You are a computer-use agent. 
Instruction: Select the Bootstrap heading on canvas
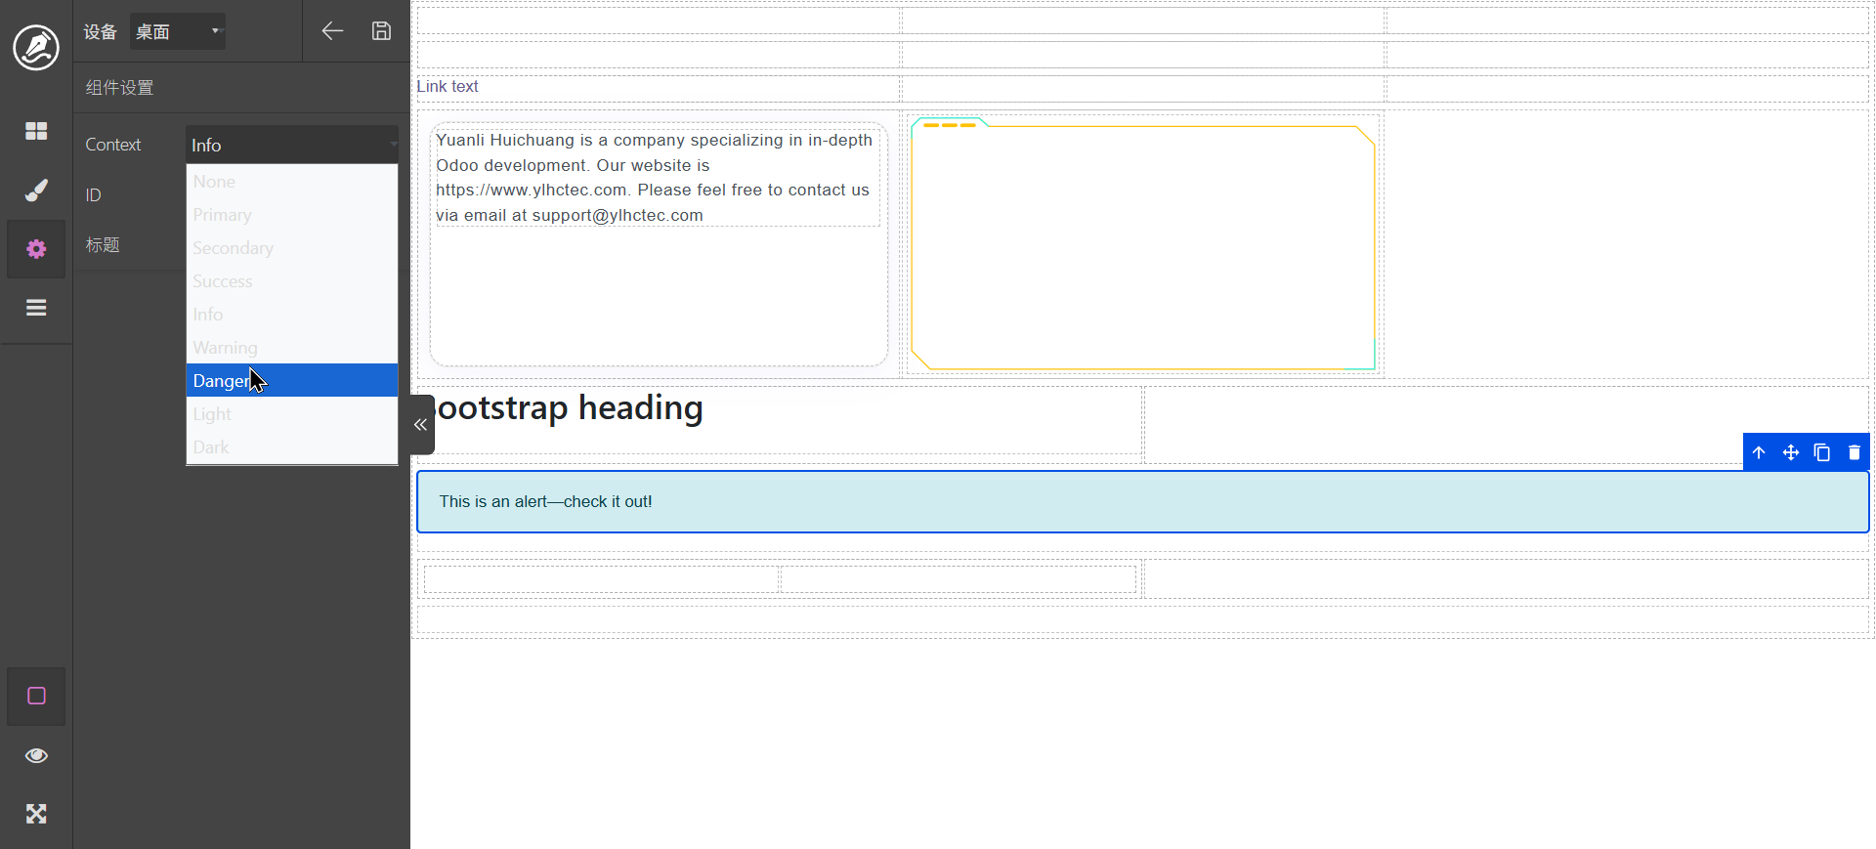(571, 408)
